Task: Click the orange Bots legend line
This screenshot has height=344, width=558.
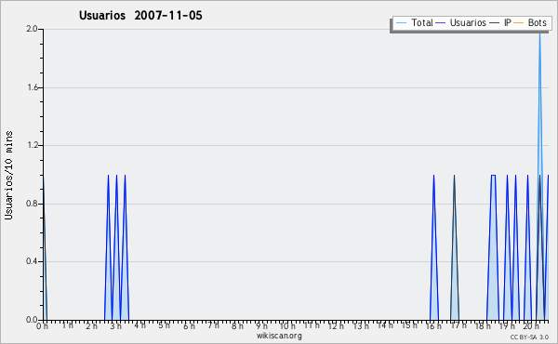Action: 519,23
